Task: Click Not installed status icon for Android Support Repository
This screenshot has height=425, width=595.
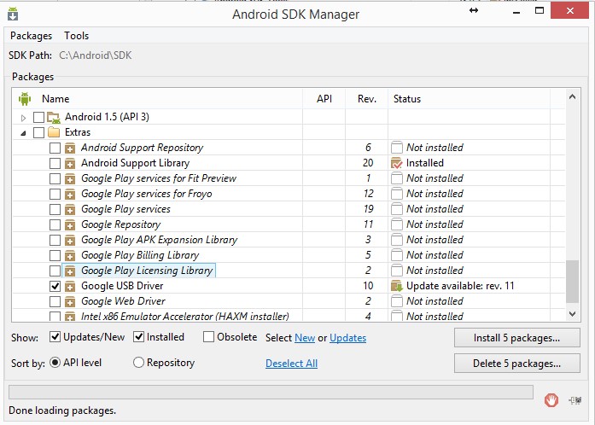Action: (x=397, y=148)
